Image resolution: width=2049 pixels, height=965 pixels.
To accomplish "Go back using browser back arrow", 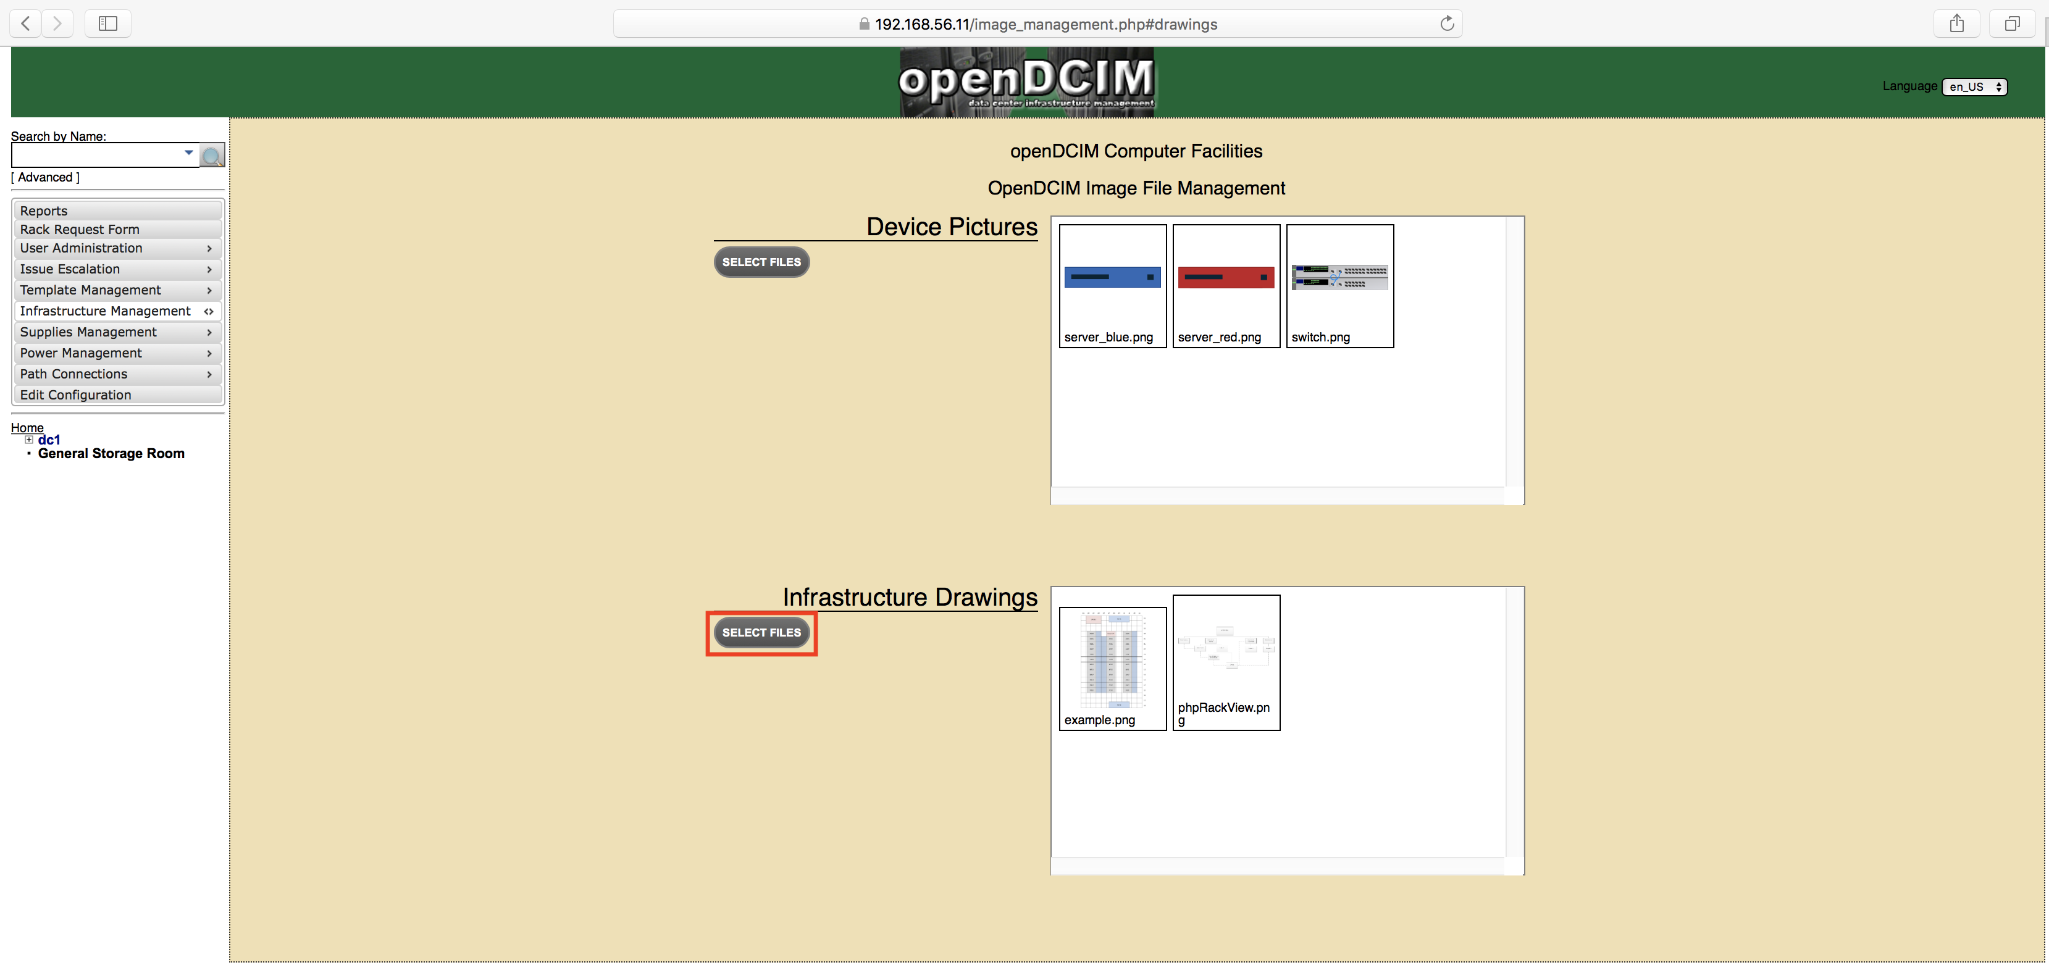I will point(25,24).
